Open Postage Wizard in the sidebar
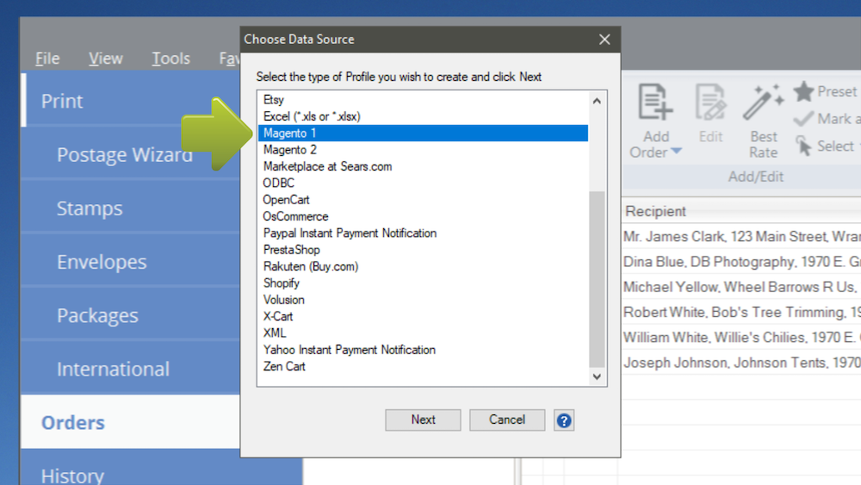 tap(131, 154)
